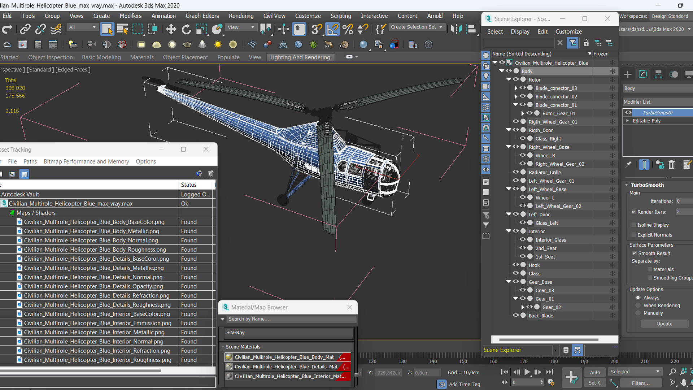Click table view icon in Asset Tracking
This screenshot has width=693, height=390.
point(25,174)
